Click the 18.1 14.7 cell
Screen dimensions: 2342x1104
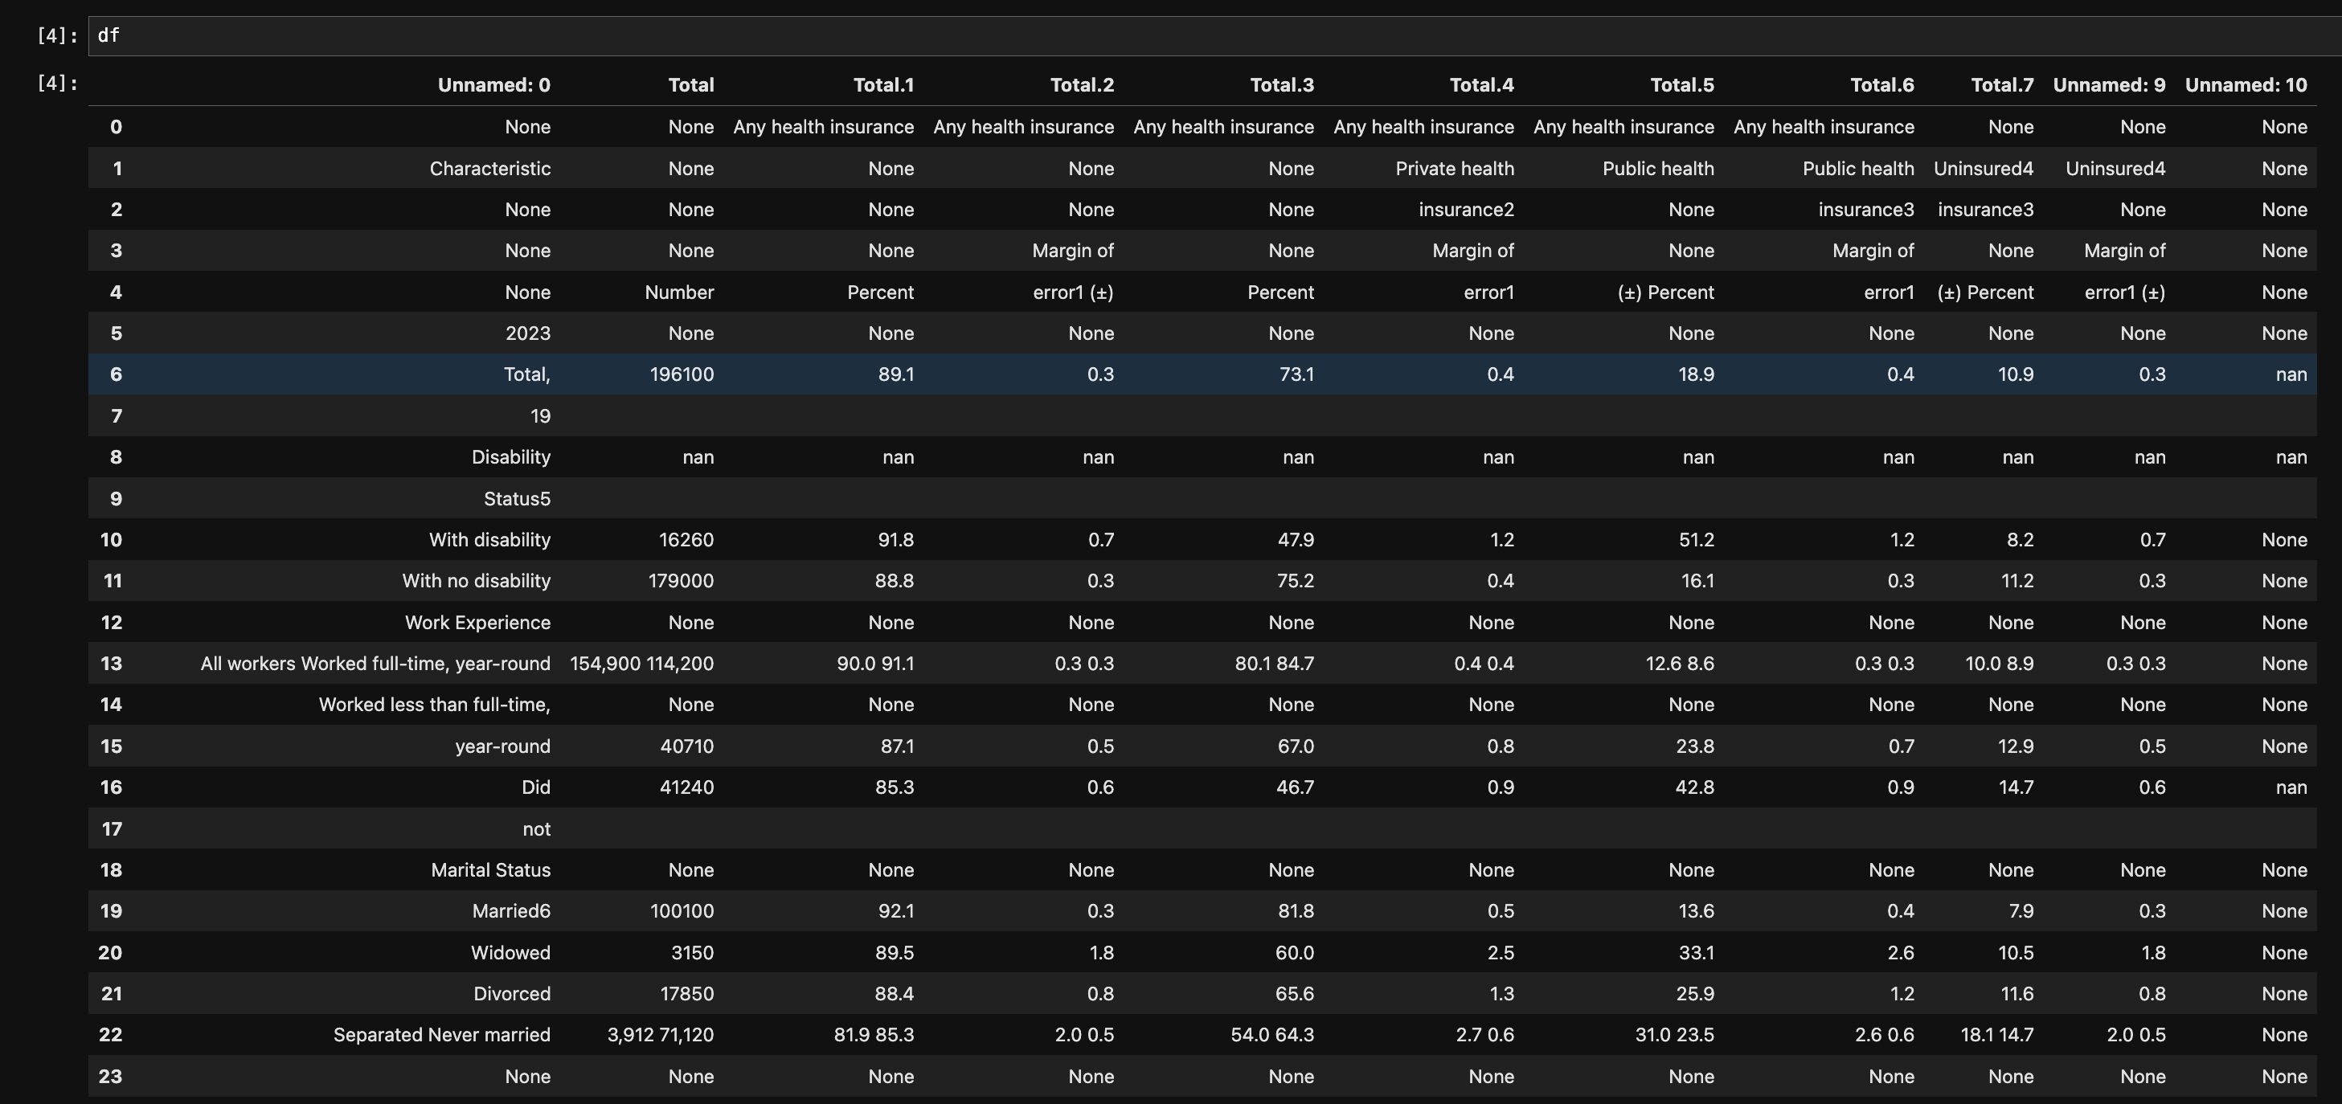click(x=1997, y=1035)
